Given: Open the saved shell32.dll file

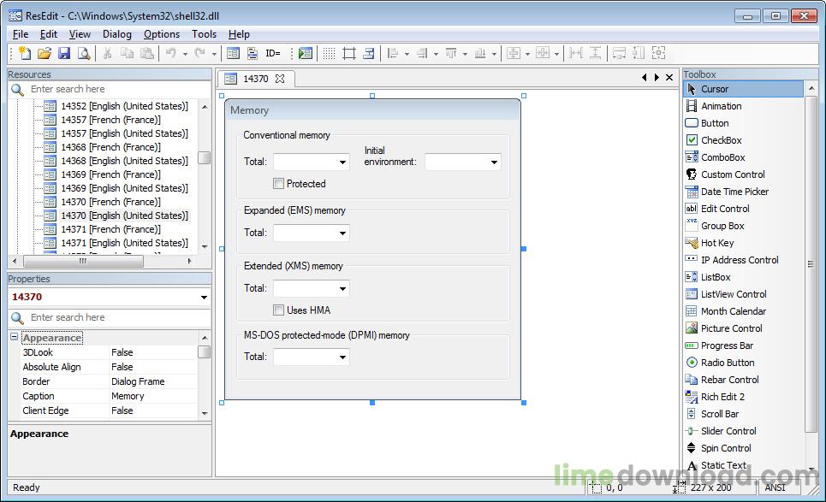Looking at the screenshot, I should [45, 53].
